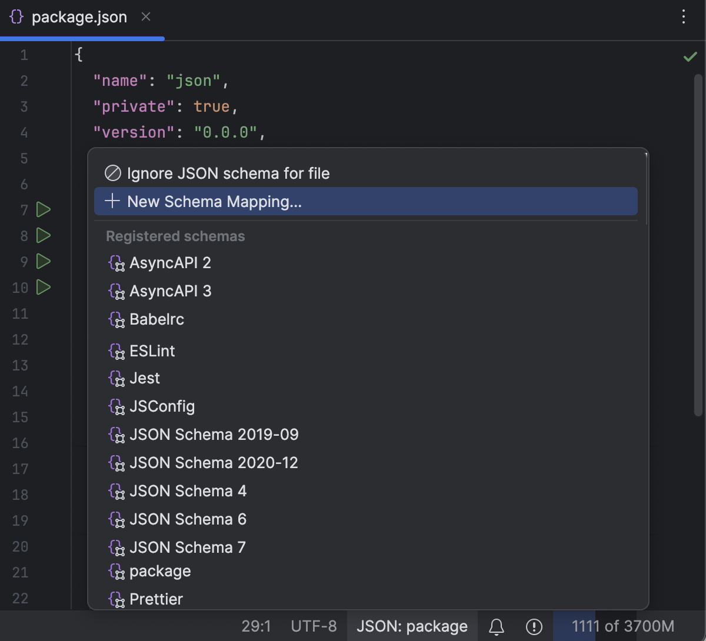Click the JSON braces icon on the editor tab

16,17
